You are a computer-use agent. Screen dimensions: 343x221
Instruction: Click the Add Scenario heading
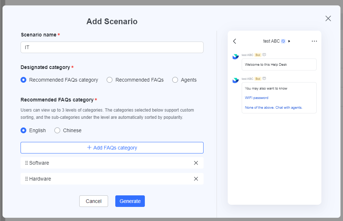[x=112, y=22]
